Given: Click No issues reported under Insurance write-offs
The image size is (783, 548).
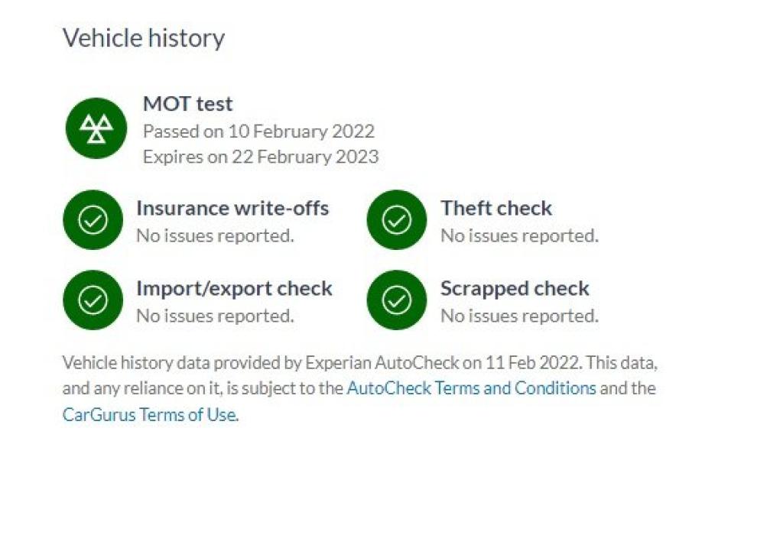Looking at the screenshot, I should [x=215, y=235].
